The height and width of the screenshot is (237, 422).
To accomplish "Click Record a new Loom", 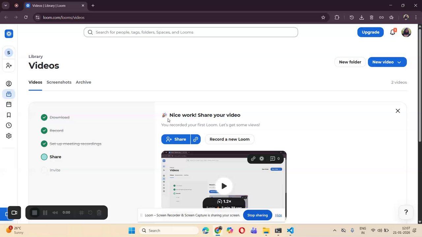I will pyautogui.click(x=229, y=139).
